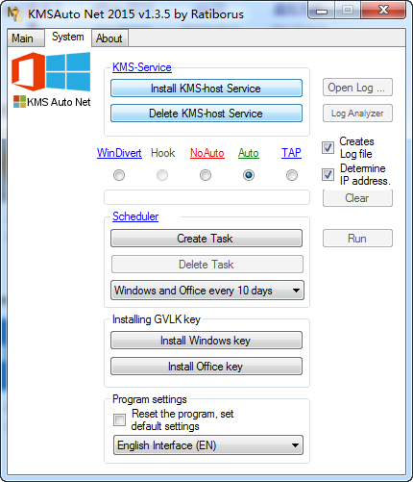The height and width of the screenshot is (482, 413).
Task: Open the English Interface language dropdown
Action: point(208,445)
